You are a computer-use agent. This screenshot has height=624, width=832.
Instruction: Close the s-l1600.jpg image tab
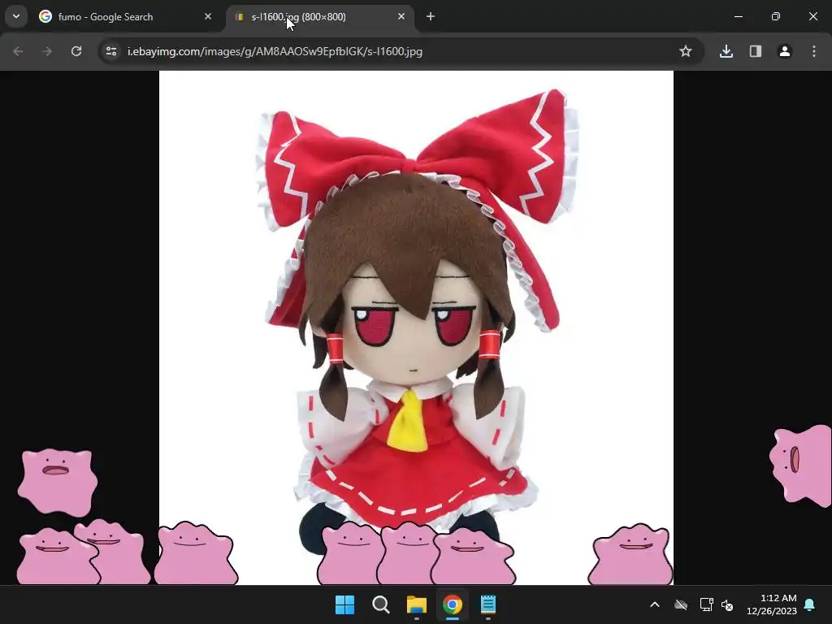pos(401,17)
